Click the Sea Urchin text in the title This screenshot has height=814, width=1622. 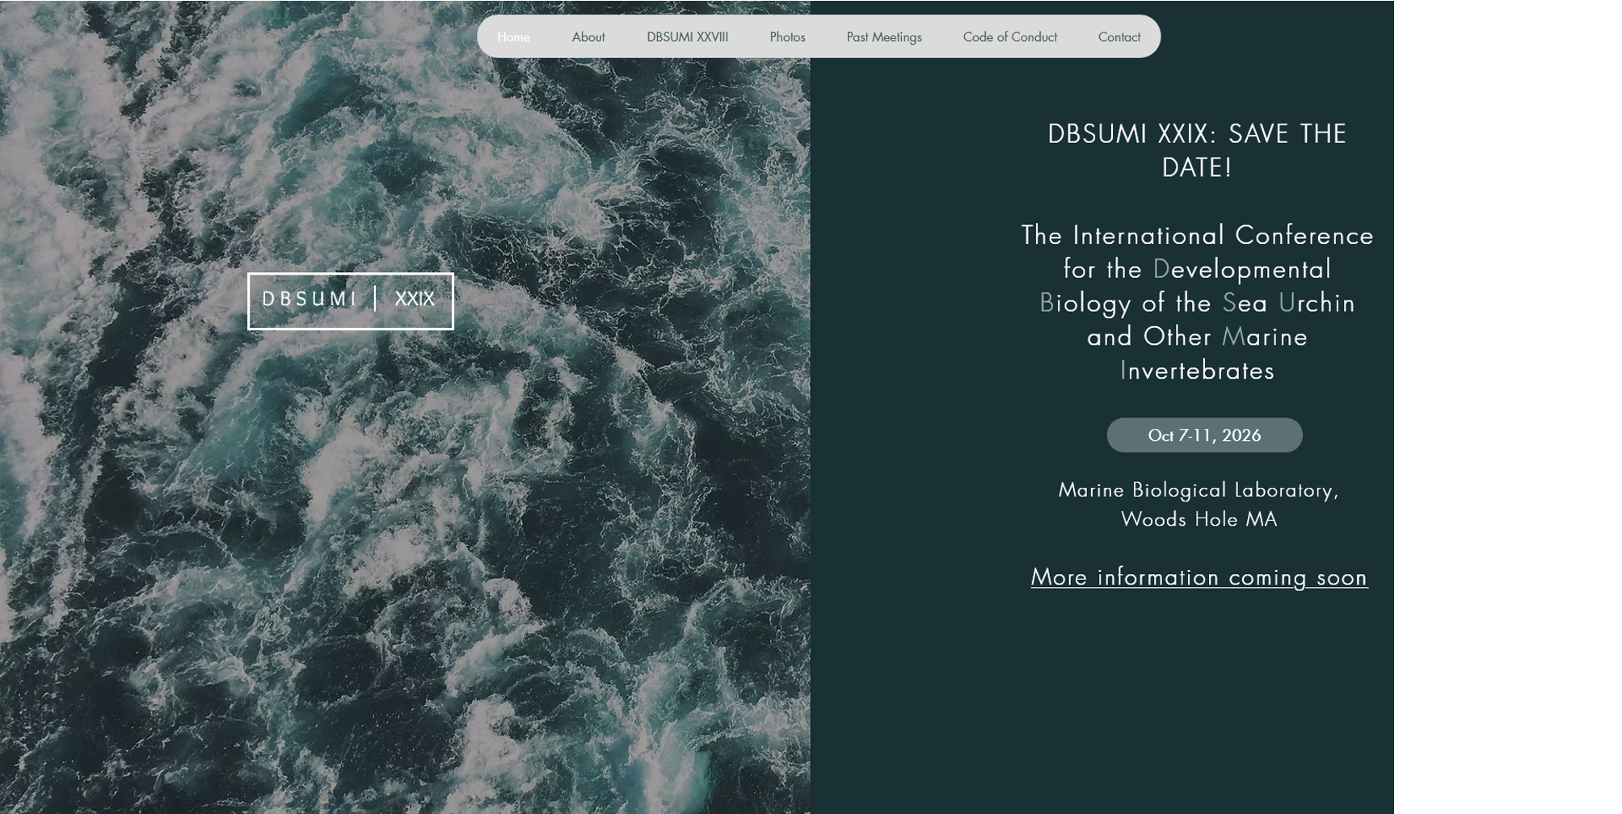point(1288,303)
